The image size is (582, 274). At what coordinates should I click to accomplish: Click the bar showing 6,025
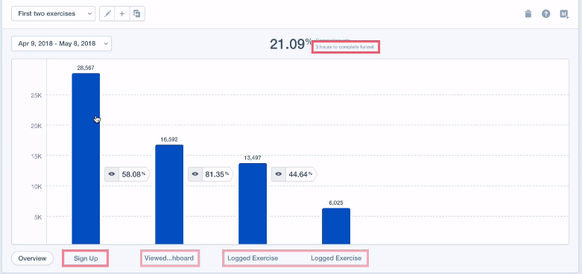click(336, 226)
